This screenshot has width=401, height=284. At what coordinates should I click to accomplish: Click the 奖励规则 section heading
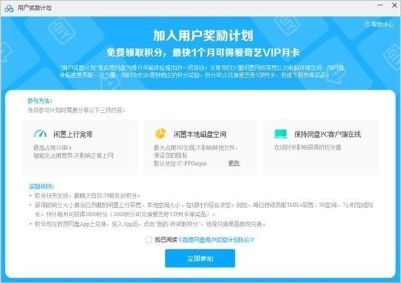[41, 186]
